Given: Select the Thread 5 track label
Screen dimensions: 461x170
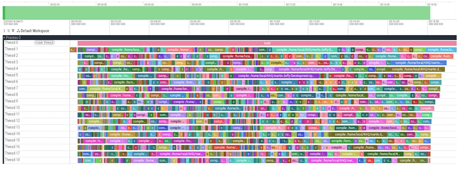Looking at the screenshot, I should pyautogui.click(x=11, y=75).
